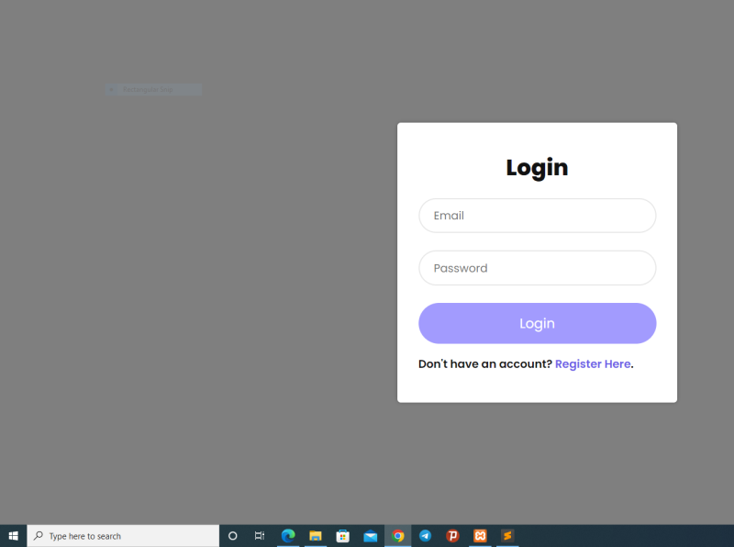Open Google Chrome from the taskbar
The width and height of the screenshot is (734, 547).
[x=398, y=535]
